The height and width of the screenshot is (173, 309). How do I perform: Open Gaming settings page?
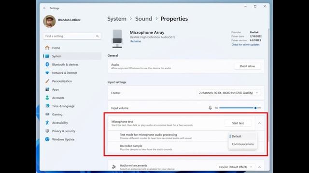72,114
